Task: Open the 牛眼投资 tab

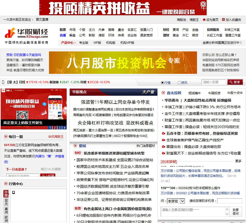Action: (x=214, y=93)
